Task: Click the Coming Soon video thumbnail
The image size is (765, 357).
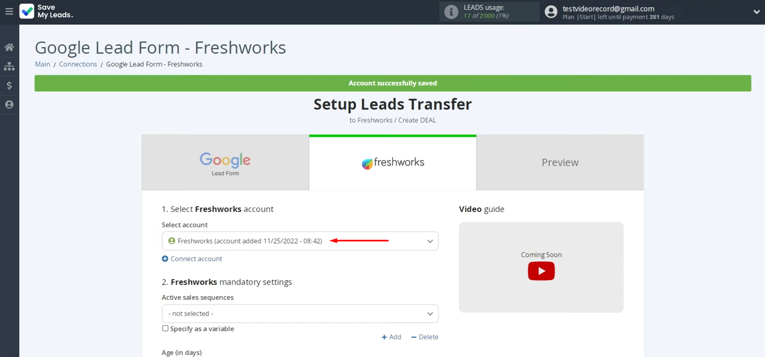Action: [541, 267]
